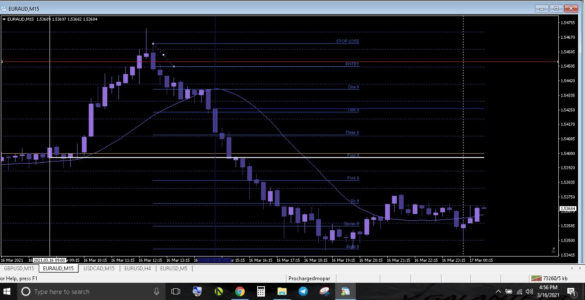Launch Google Chrome from taskbar

[240, 291]
